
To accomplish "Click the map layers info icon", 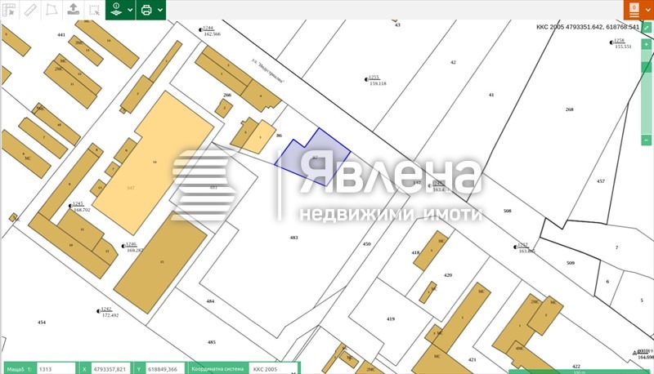I will click(115, 10).
